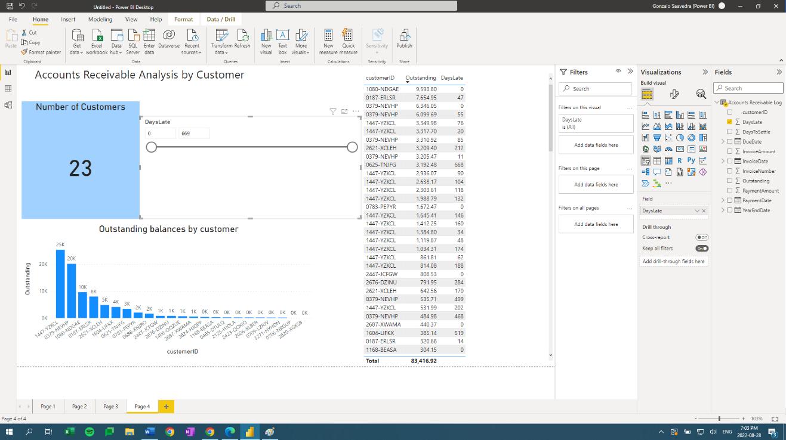This screenshot has width=786, height=440.
Task: Collapse the Visualizations pane
Action: coord(705,72)
